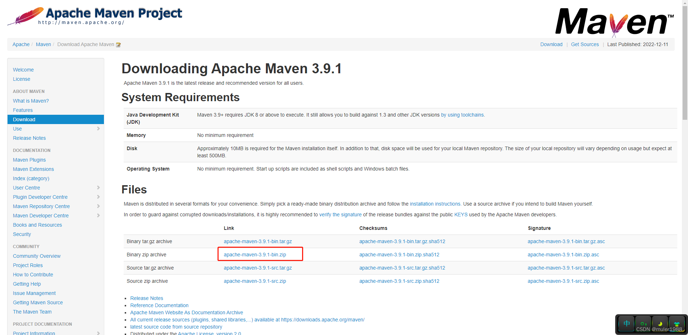The image size is (688, 335).
Task: Open the Reference Documentation link
Action: (x=159, y=305)
